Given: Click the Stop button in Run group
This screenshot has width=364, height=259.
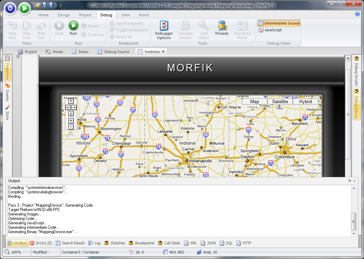Looking at the screenshot, I should [59, 28].
